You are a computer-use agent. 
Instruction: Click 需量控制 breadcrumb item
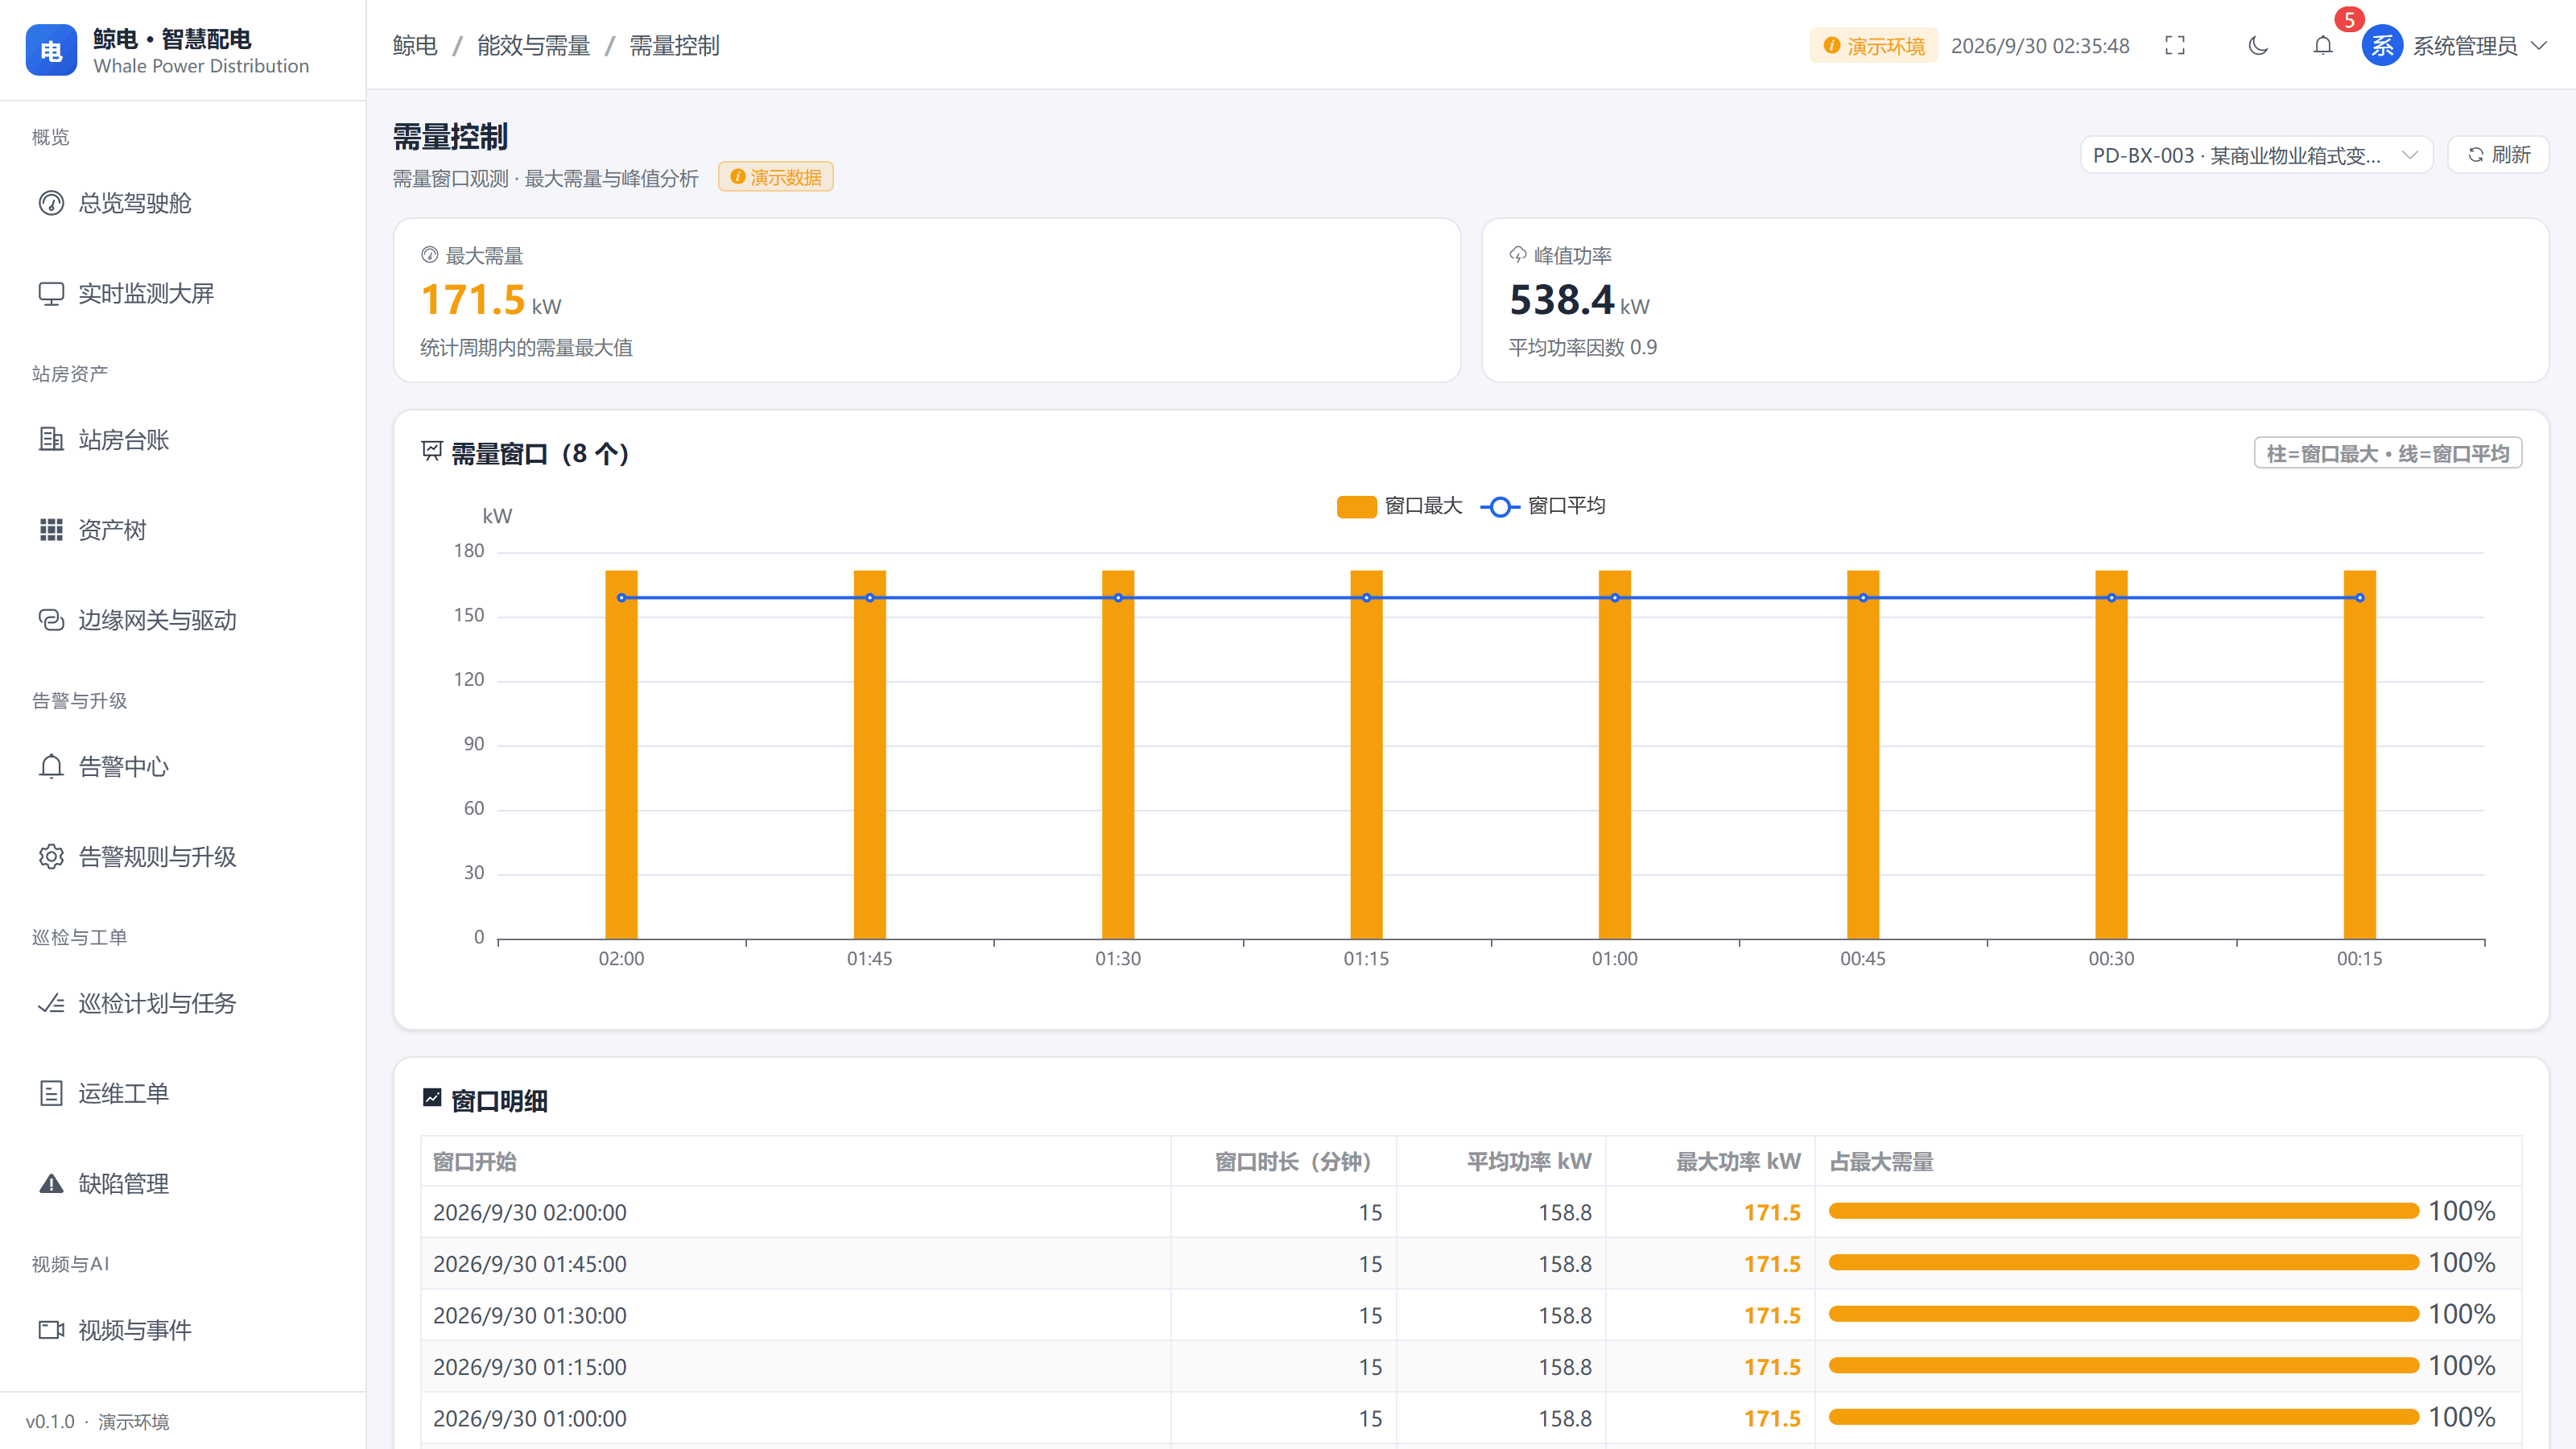[675, 45]
